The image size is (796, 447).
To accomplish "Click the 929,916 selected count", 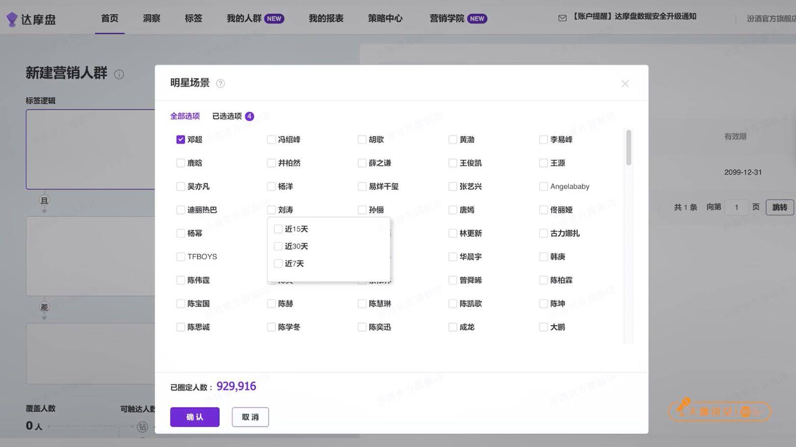I will tap(236, 386).
